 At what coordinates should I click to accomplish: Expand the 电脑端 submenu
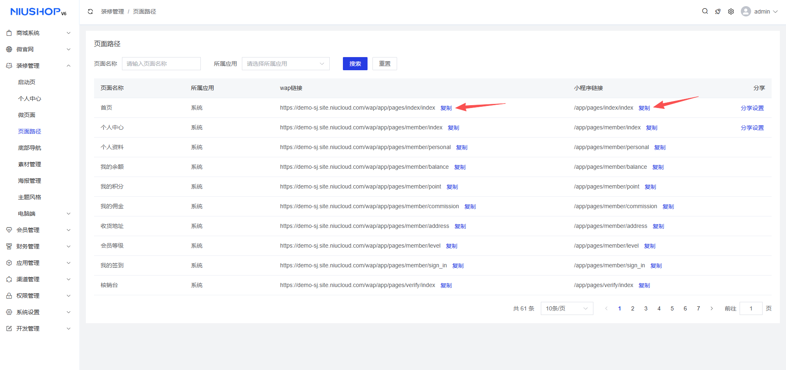[x=44, y=214]
